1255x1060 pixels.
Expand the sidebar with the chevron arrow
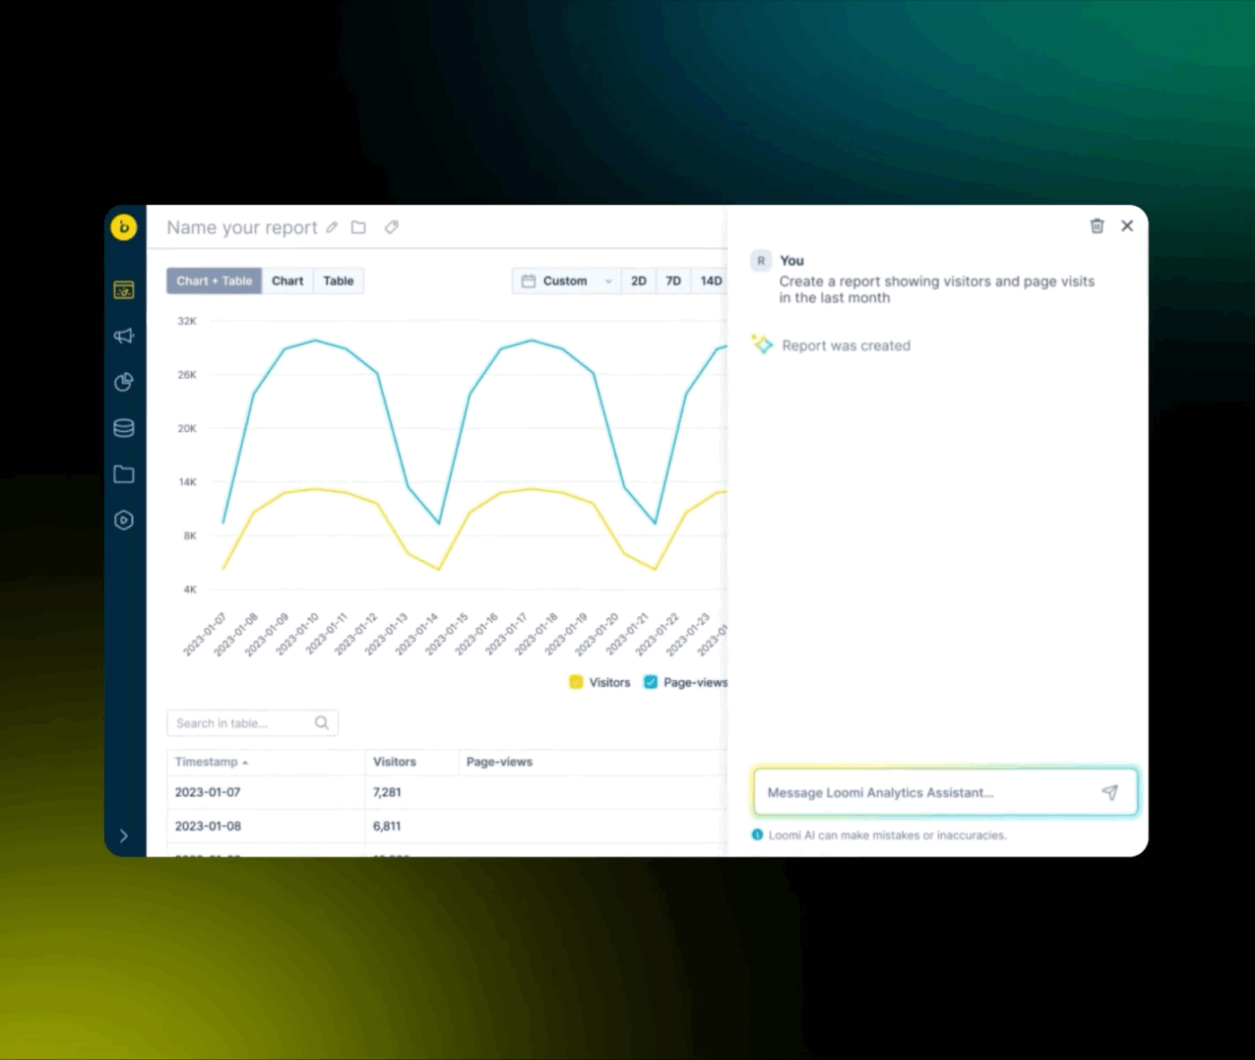pyautogui.click(x=124, y=836)
